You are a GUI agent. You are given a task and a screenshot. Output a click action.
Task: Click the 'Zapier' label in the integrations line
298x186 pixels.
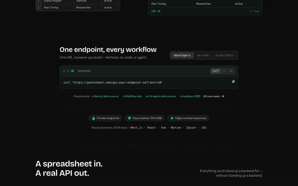(191, 128)
